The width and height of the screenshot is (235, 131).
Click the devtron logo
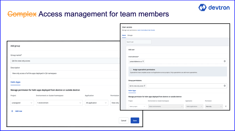pyautogui.click(x=214, y=7)
